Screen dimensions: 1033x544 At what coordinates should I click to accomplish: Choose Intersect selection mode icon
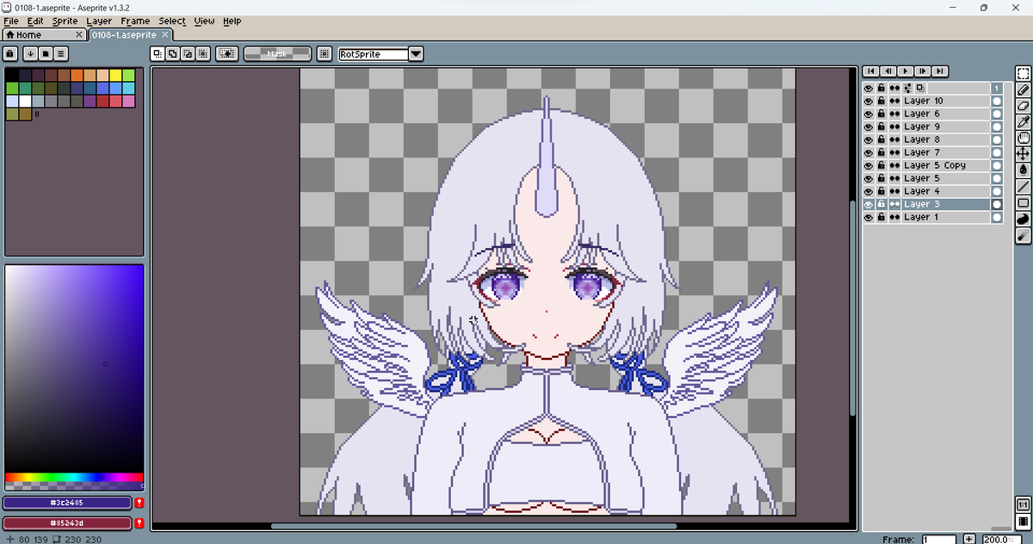pyautogui.click(x=202, y=53)
